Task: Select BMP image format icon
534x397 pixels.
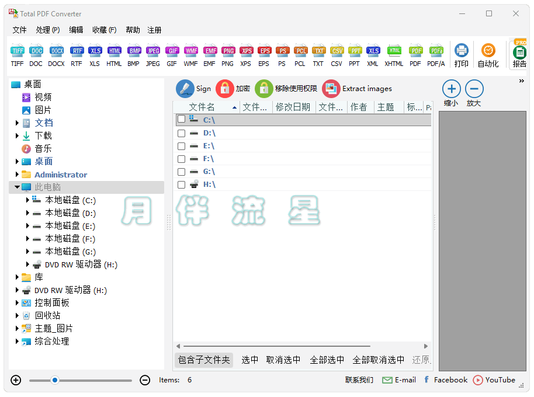Action: tap(133, 55)
